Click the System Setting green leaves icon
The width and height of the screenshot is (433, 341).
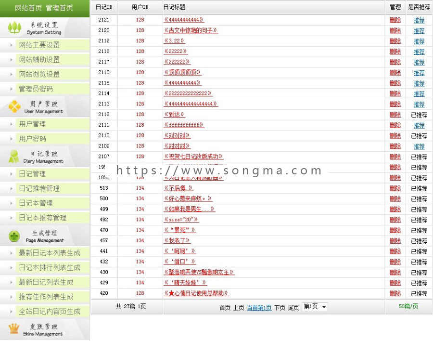pyautogui.click(x=14, y=27)
